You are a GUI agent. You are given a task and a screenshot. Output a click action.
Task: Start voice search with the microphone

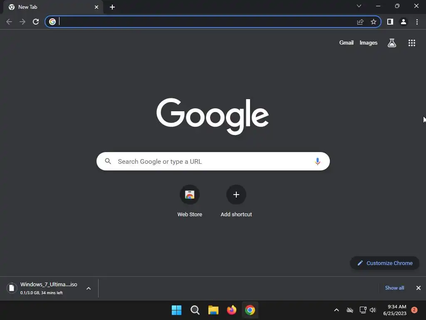[x=317, y=161]
